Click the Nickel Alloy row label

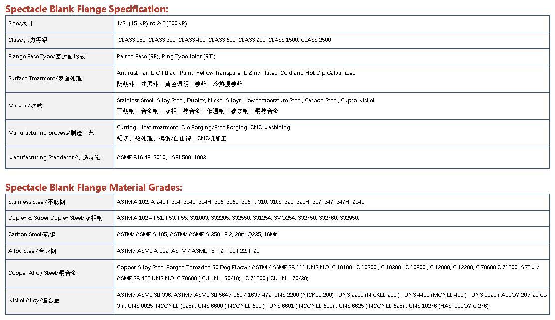[34, 300]
